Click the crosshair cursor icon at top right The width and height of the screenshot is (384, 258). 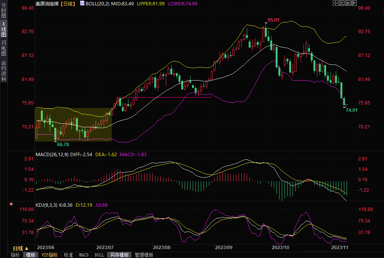point(335,3)
